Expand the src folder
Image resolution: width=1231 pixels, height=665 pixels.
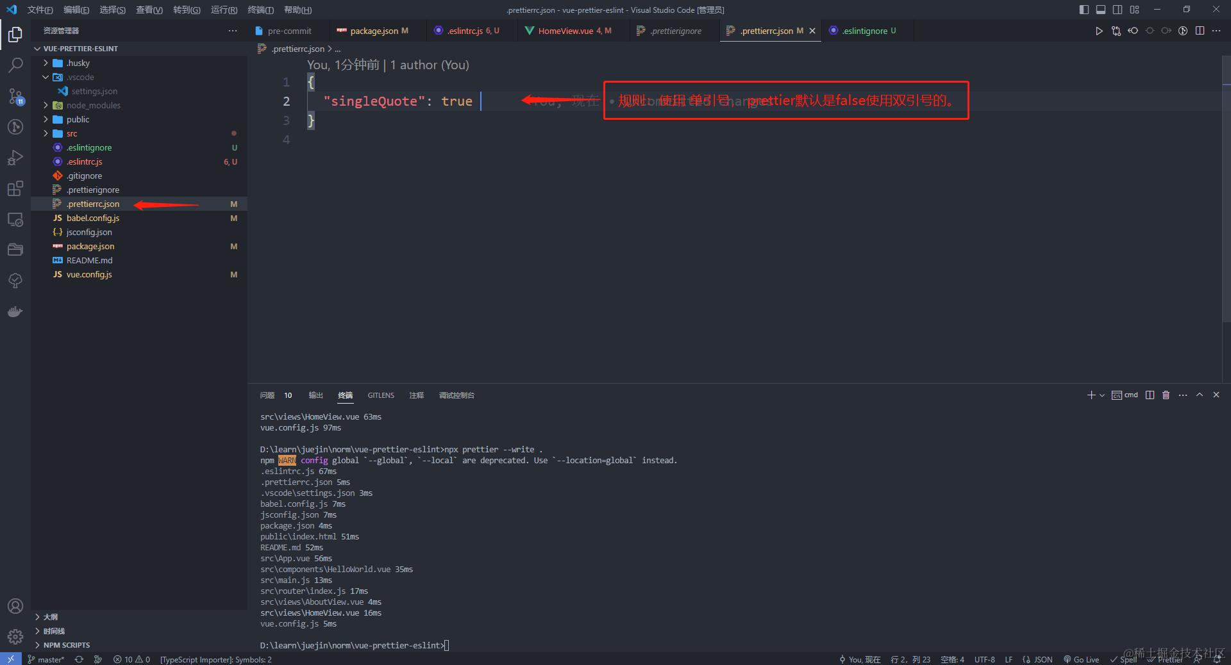[46, 133]
